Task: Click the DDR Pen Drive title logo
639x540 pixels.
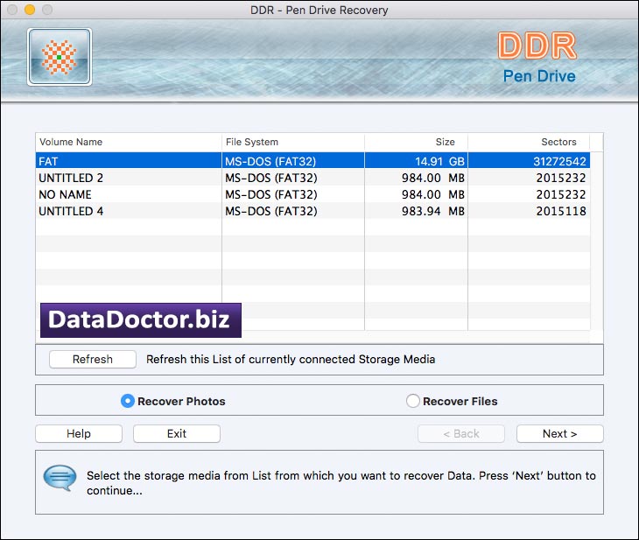Action: [x=537, y=58]
